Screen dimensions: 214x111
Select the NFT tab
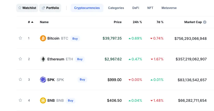pyautogui.click(x=150, y=8)
